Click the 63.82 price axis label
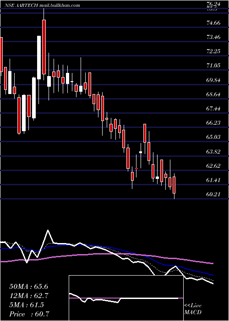The image size is (229, 321). tap(213, 152)
